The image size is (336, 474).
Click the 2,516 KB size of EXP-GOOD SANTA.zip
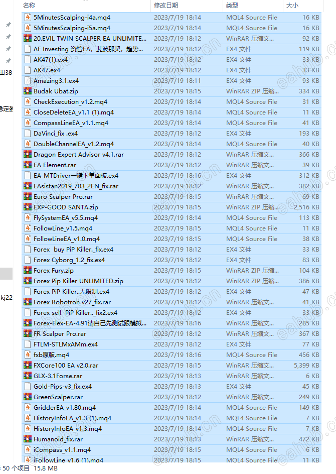click(306, 207)
